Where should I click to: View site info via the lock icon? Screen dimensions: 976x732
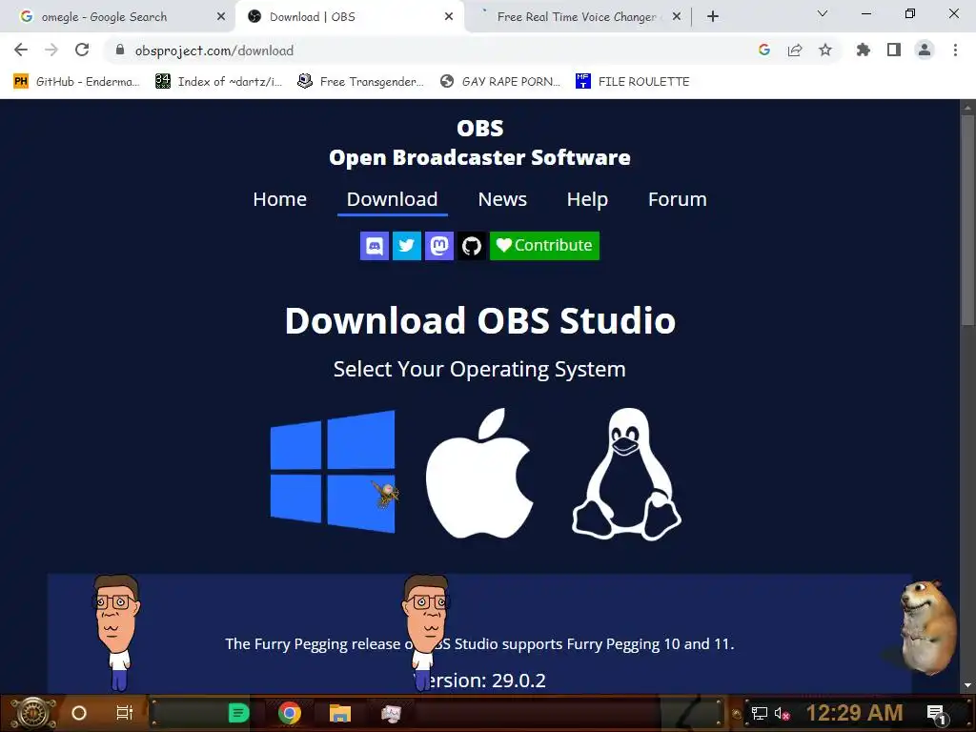120,51
